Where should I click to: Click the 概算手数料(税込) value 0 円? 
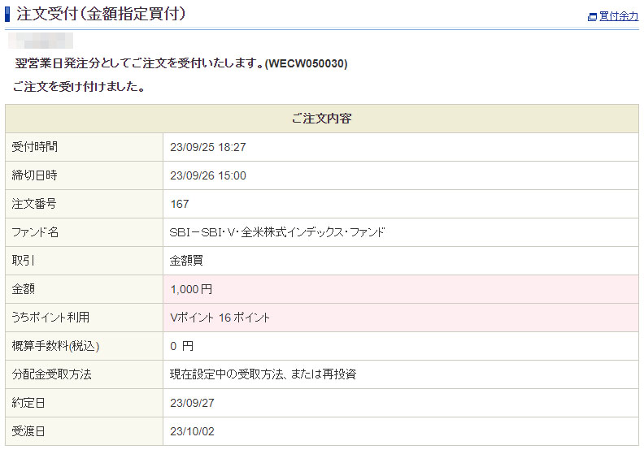182,346
